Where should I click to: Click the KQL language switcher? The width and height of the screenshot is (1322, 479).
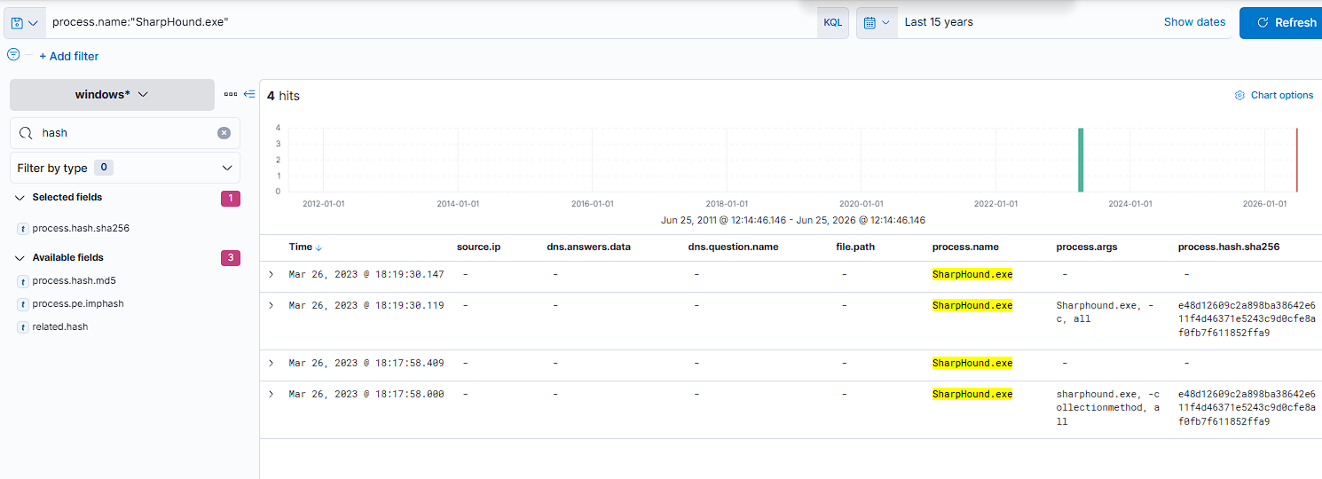(832, 23)
